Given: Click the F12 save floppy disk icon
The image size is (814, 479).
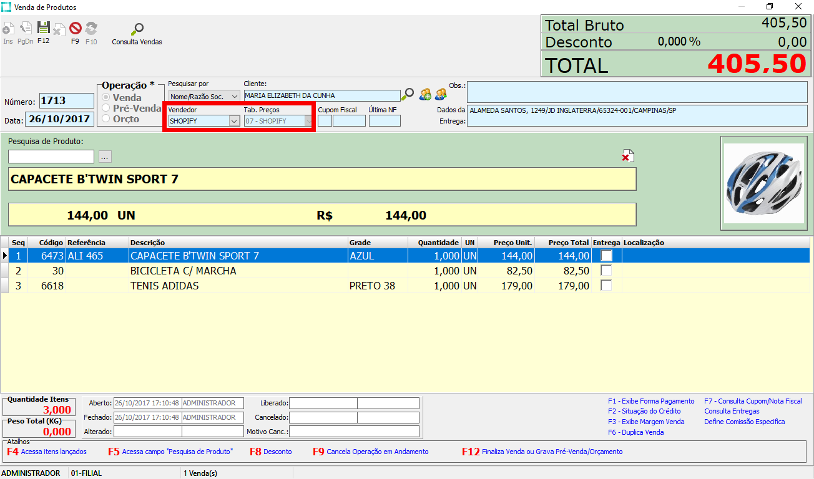Looking at the screenshot, I should coord(43,28).
